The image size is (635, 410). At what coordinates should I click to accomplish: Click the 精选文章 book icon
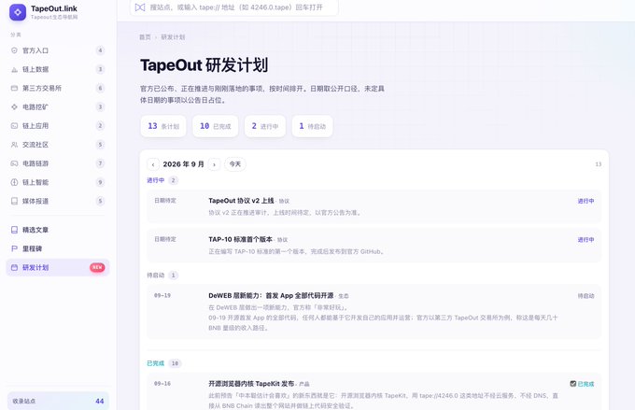point(14,230)
